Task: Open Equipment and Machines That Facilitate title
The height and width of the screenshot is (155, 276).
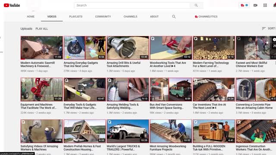Action: coord(38,106)
